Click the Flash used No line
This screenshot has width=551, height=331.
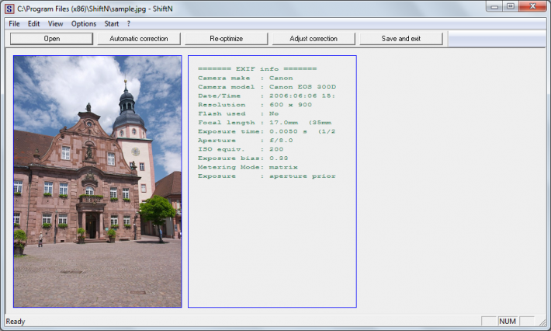point(238,113)
